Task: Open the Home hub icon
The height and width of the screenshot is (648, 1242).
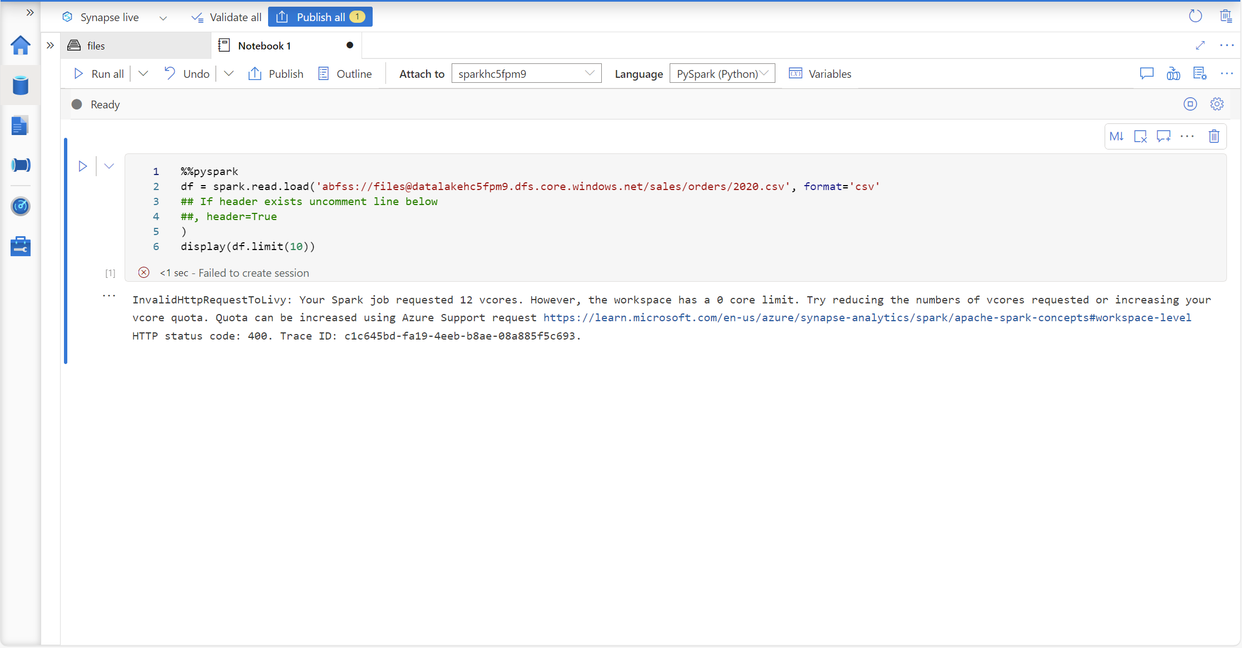Action: 21,46
